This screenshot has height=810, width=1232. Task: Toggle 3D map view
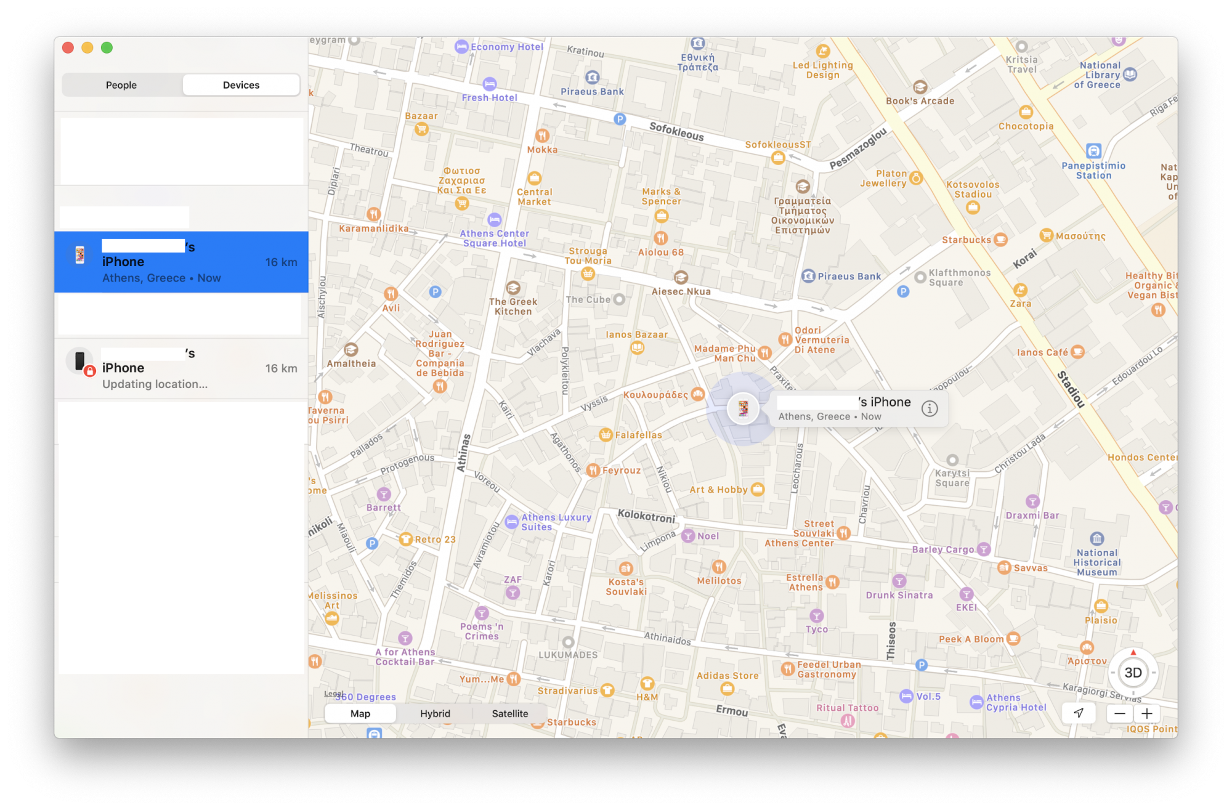click(1133, 673)
